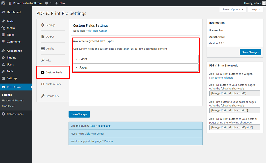The height and width of the screenshot is (163, 266).
Task: Follow the Navigate to Widgets link
Action: (221, 78)
